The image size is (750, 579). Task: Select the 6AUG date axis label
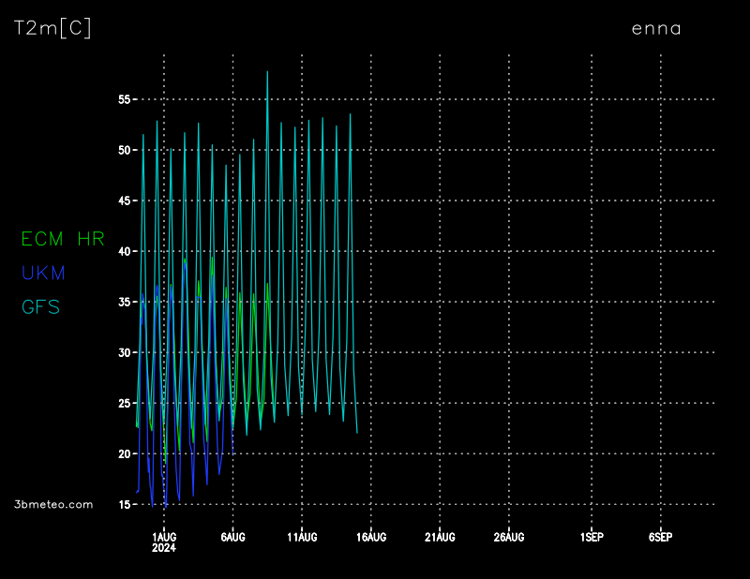tap(232, 537)
